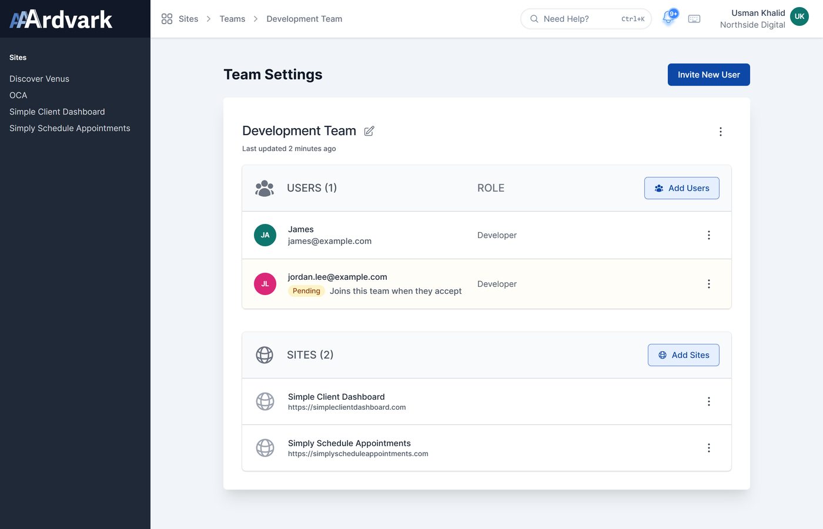Open options for jordan.lee@example.com
The height and width of the screenshot is (529, 823).
point(709,284)
